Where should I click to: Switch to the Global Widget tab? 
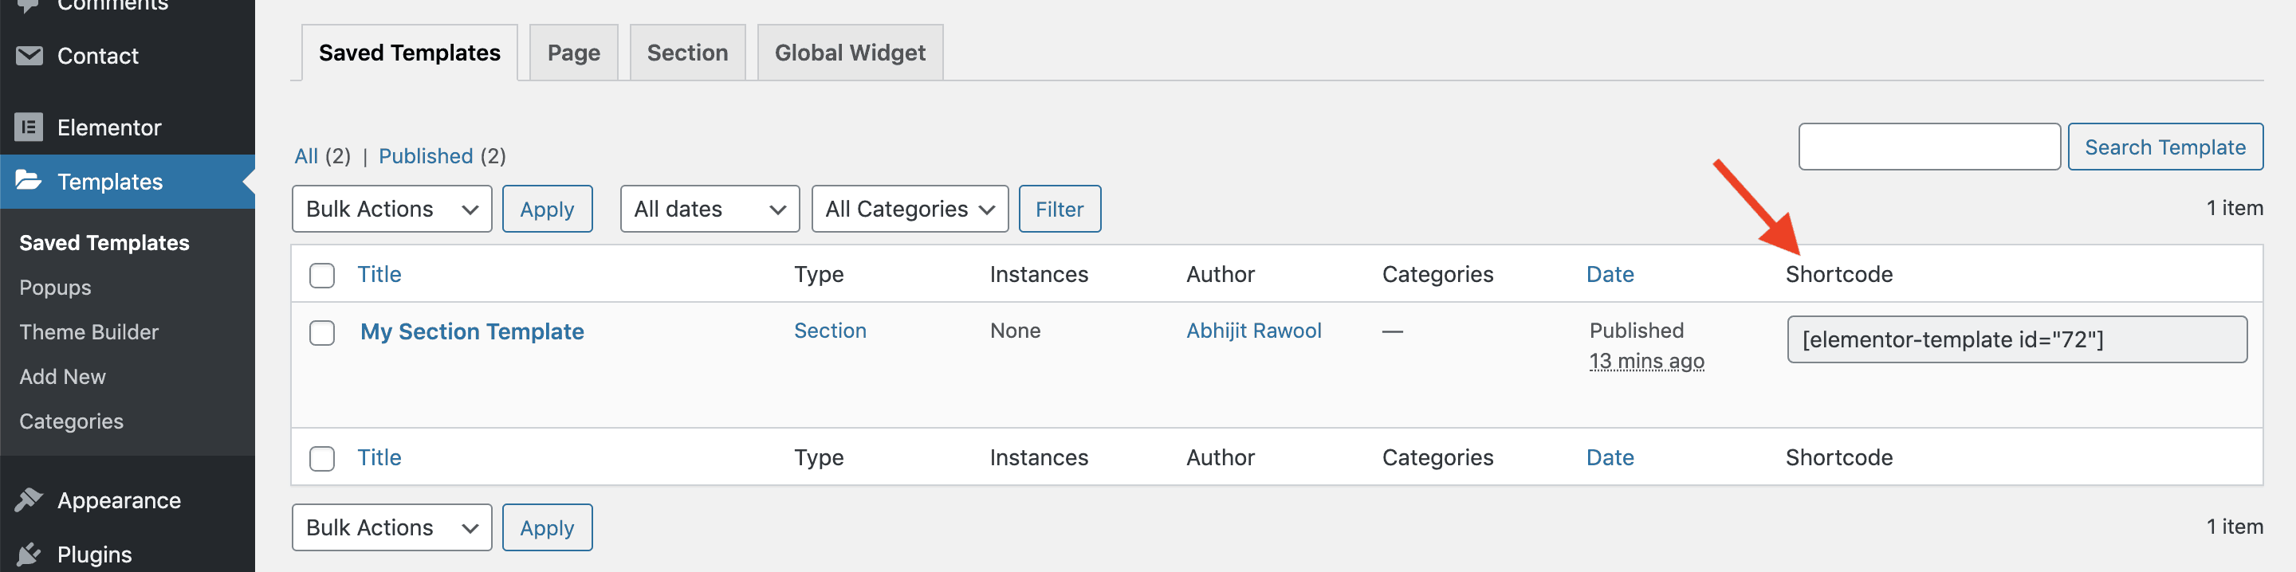[849, 53]
